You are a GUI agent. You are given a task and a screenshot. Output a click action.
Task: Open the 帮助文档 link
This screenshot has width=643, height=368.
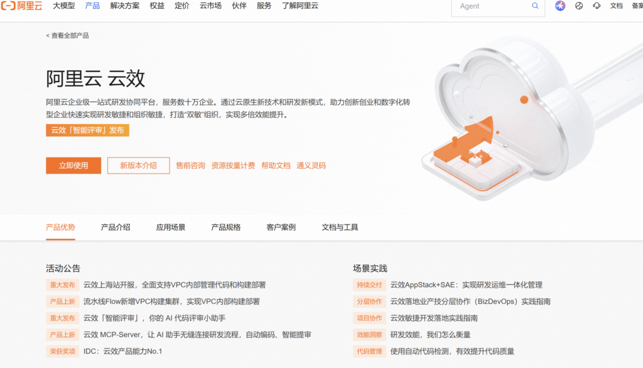276,166
